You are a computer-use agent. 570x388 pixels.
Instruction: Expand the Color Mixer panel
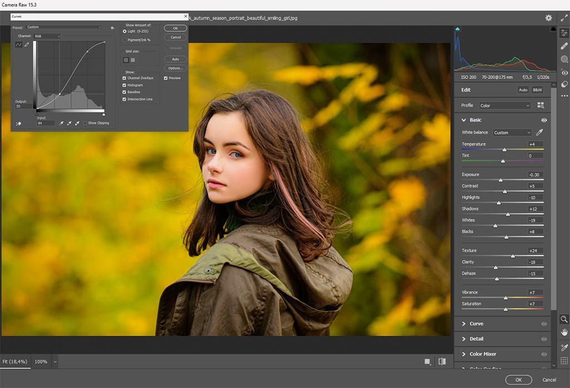point(483,354)
